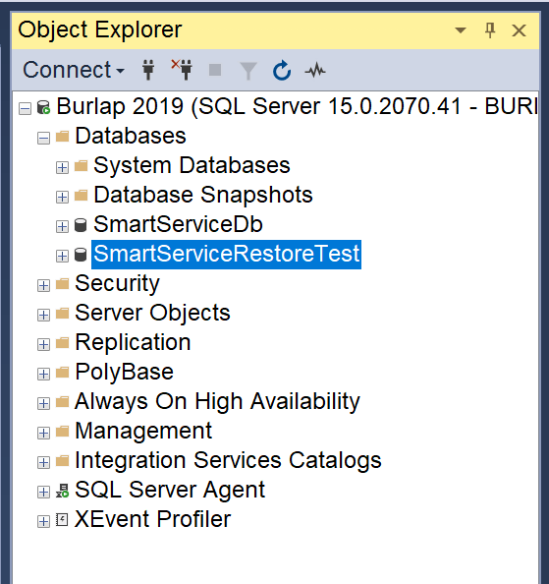The width and height of the screenshot is (549, 584).
Task: Select the Database Snapshots label
Action: 203,195
